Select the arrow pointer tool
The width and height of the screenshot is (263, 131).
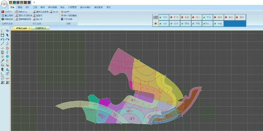[x=7, y=35]
